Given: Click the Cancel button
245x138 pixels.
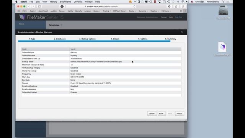Looking at the screenshot, I should (152, 113).
